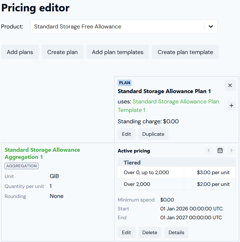Go to next pricing period arrow

coord(231,150)
